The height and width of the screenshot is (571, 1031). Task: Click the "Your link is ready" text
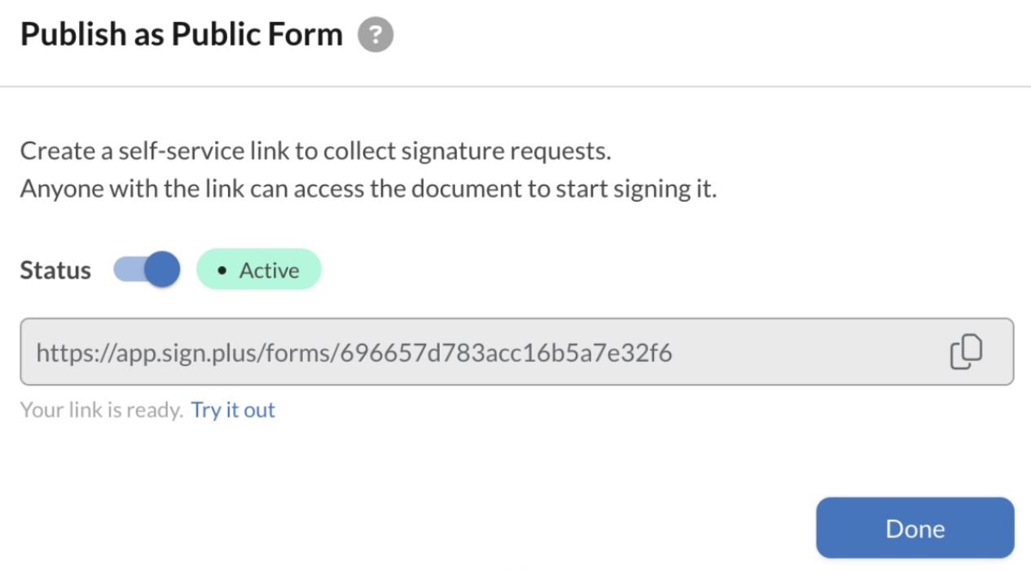(x=101, y=410)
